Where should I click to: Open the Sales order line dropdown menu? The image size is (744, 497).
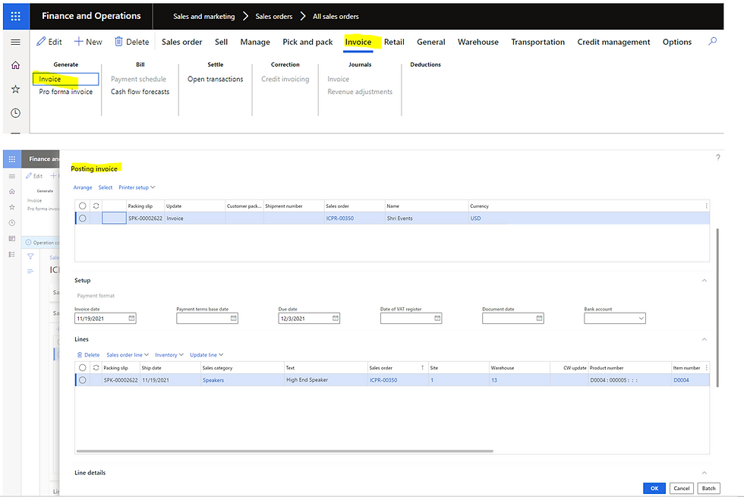[128, 355]
